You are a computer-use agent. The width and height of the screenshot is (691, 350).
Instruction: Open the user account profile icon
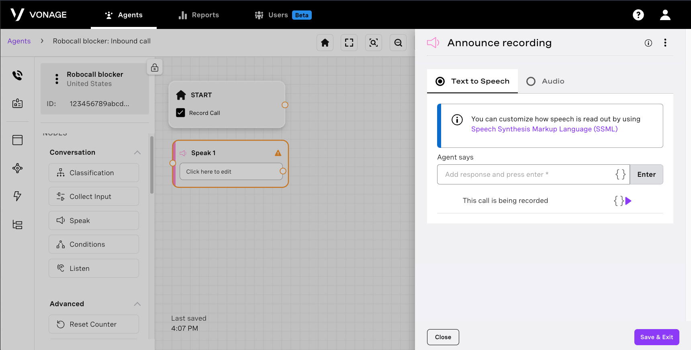click(x=665, y=15)
